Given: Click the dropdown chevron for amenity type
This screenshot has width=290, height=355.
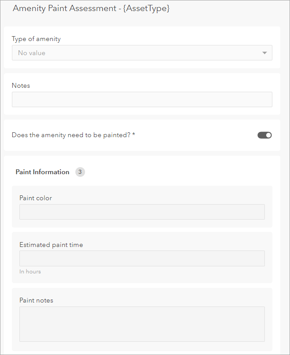Looking at the screenshot, I should pos(265,52).
